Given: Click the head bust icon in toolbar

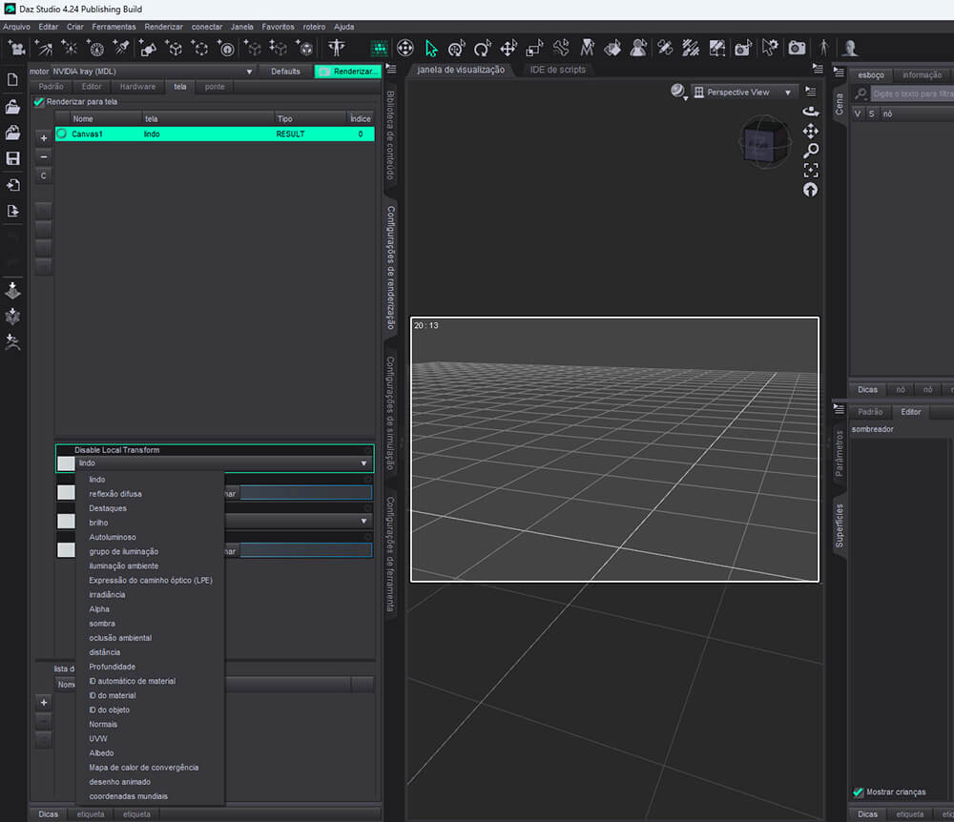Looking at the screenshot, I should coord(850,48).
